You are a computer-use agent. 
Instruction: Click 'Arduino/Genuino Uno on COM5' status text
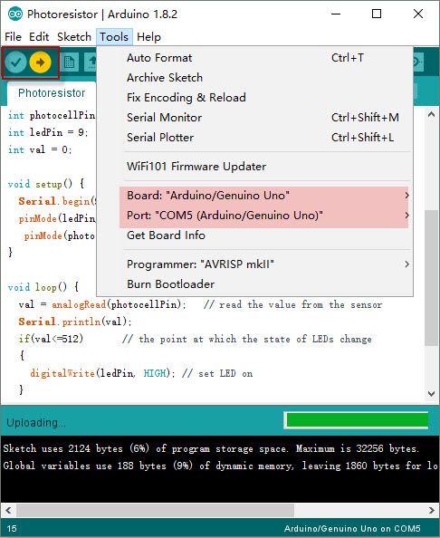click(352, 528)
